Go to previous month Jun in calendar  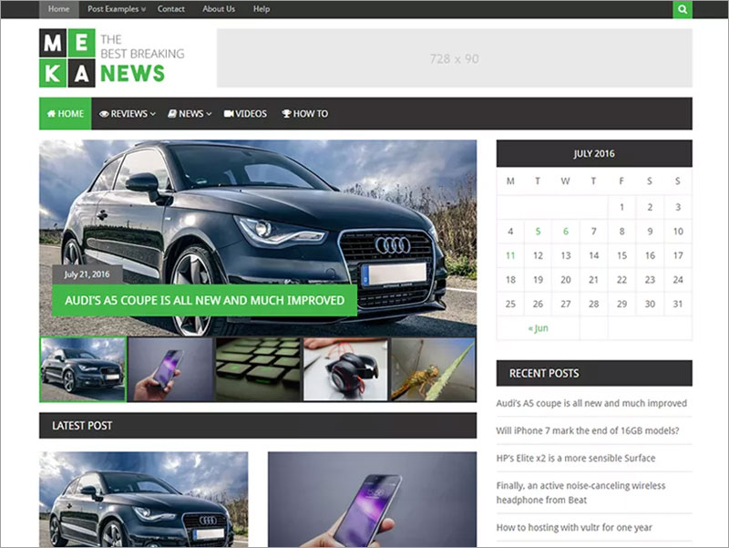pyautogui.click(x=538, y=328)
